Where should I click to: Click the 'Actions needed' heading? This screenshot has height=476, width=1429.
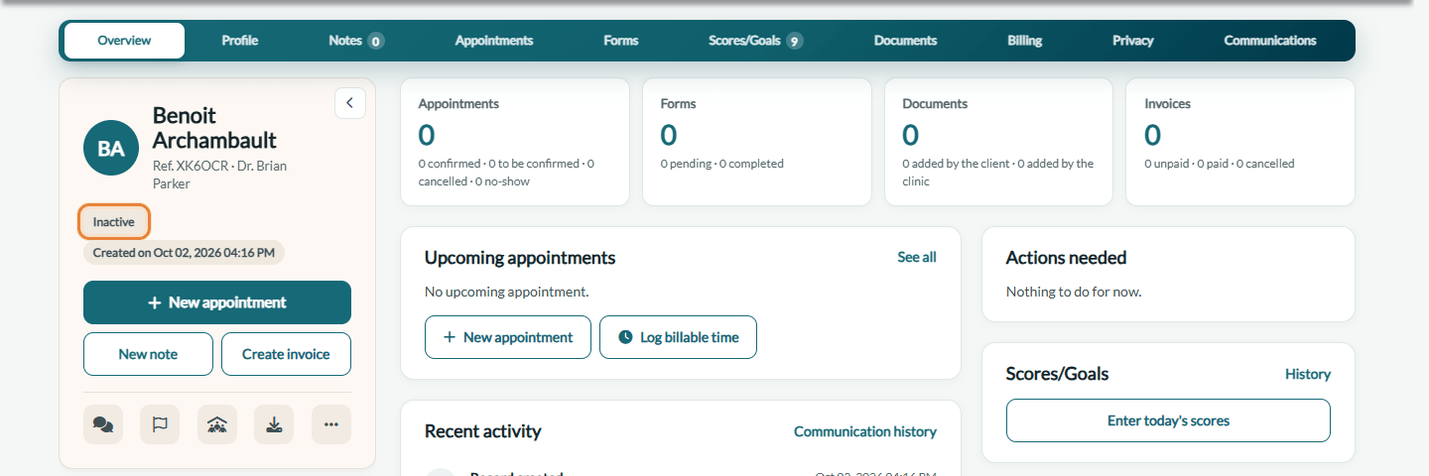[x=1067, y=258]
